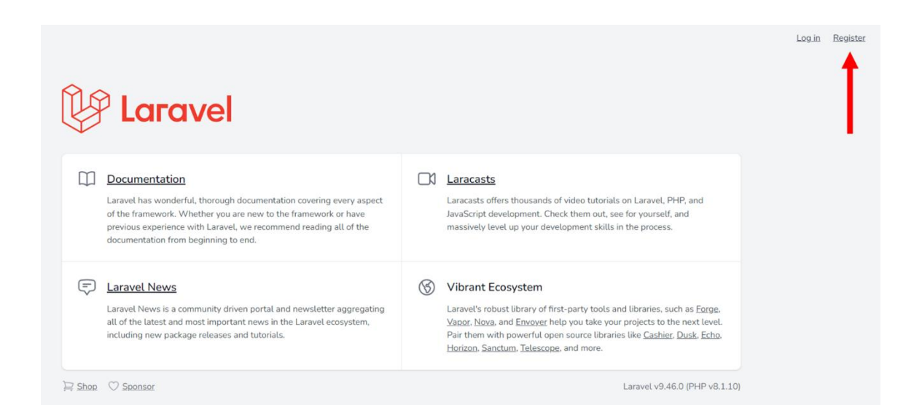The height and width of the screenshot is (418, 914).
Task: Click the Laravel News chat bubble icon
Action: [x=87, y=287]
